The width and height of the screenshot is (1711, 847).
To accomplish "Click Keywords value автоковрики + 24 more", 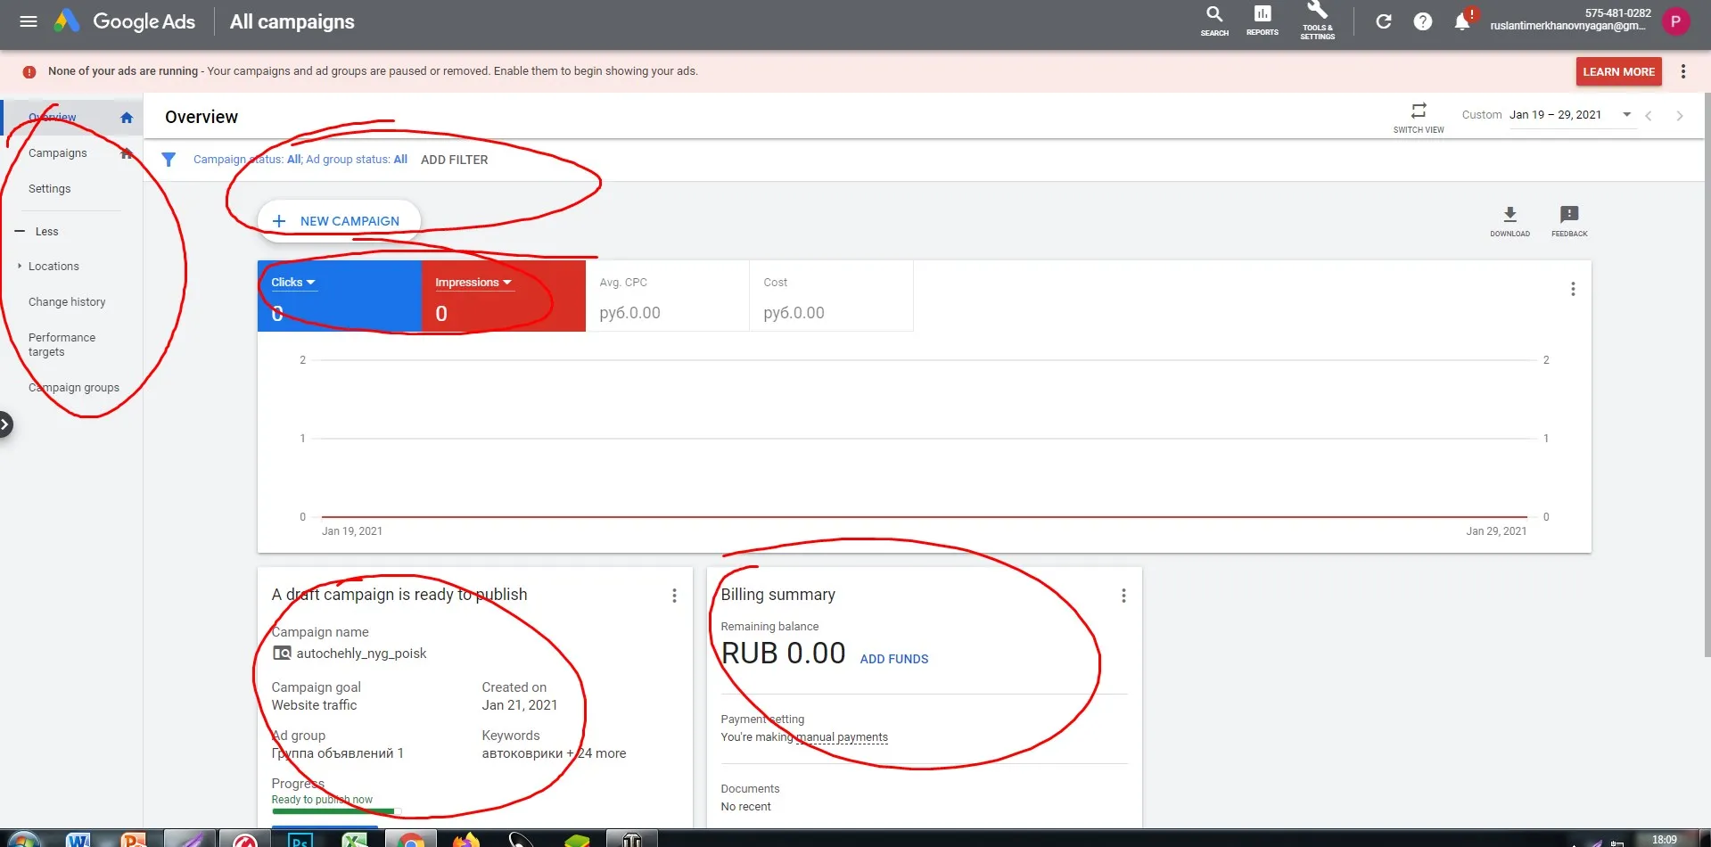I will pos(554,753).
